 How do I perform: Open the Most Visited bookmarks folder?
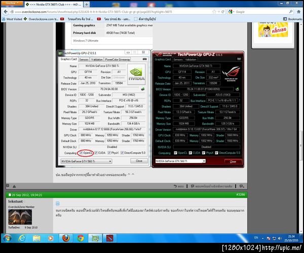12,19
